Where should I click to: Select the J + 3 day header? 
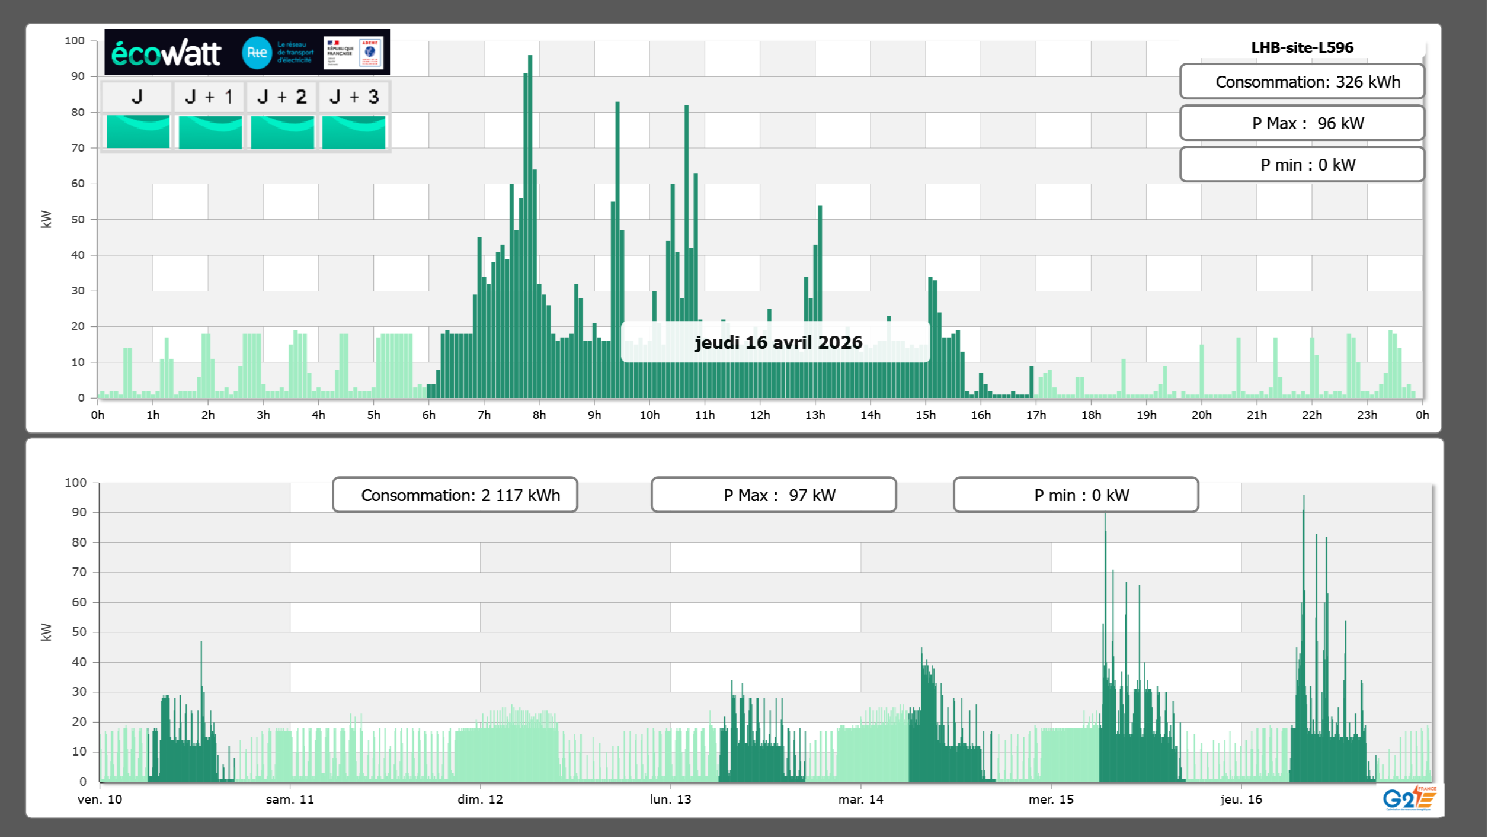pyautogui.click(x=354, y=97)
